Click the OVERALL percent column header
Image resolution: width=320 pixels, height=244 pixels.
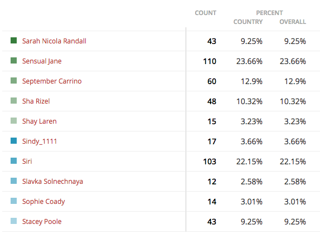[x=293, y=22]
